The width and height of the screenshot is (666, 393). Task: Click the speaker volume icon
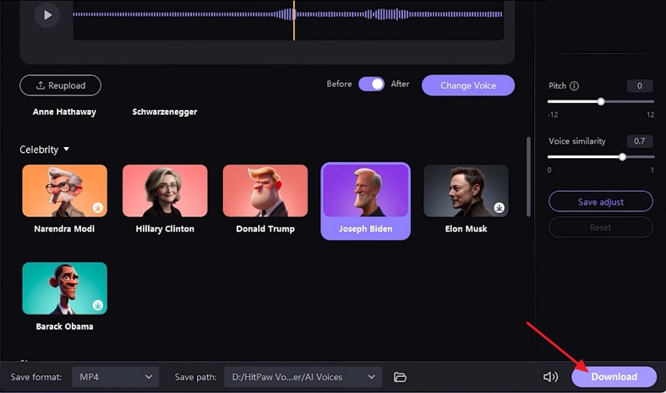(x=550, y=377)
